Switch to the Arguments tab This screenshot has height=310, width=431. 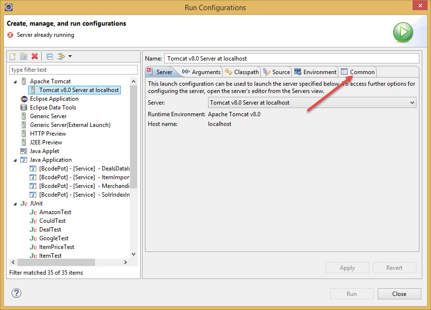[201, 72]
